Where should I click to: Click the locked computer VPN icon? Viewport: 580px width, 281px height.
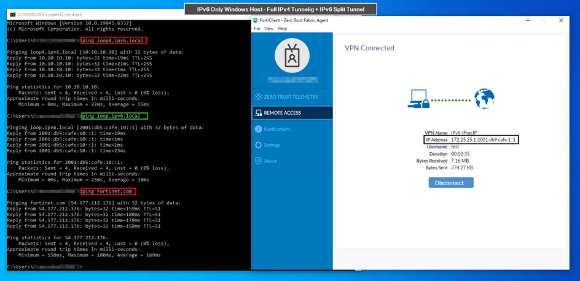[418, 99]
